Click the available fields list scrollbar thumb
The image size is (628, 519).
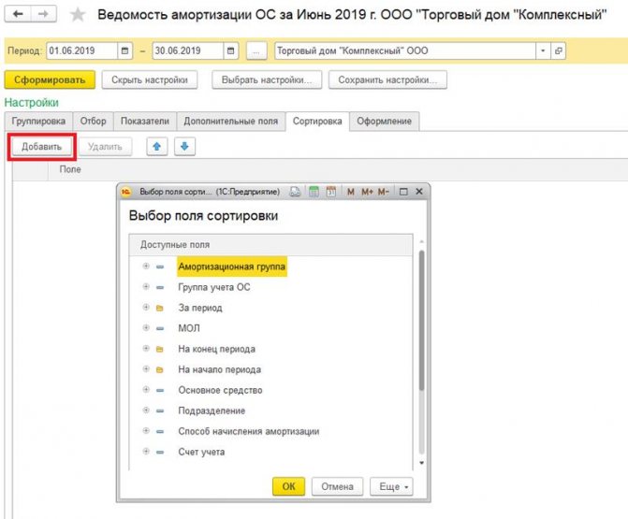tap(421, 320)
